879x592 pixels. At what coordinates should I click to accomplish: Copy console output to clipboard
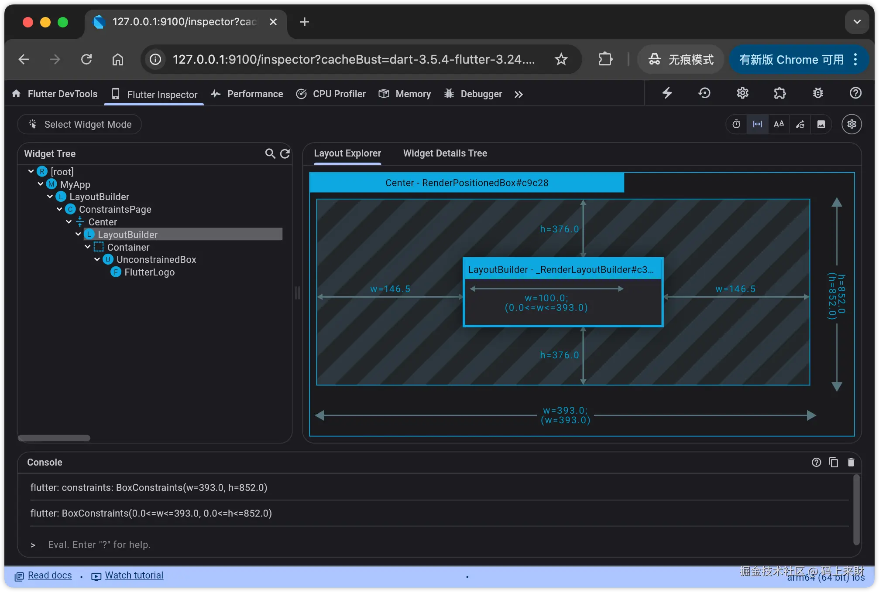click(x=833, y=462)
